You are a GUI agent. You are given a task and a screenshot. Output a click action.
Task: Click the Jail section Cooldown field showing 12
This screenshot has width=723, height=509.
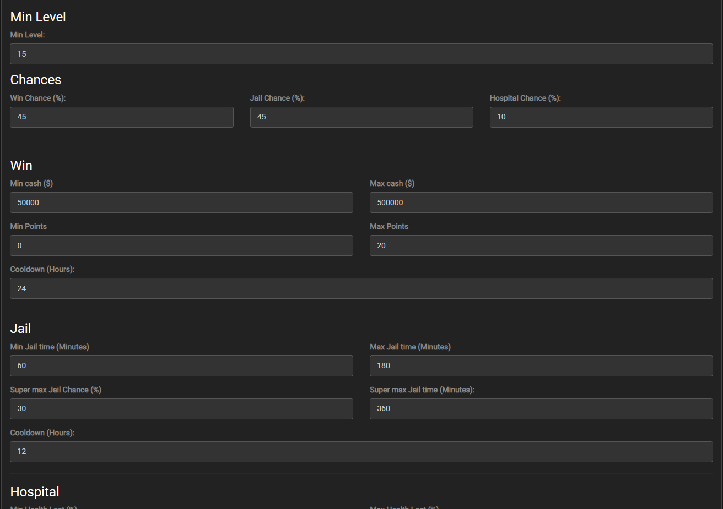tap(361, 452)
